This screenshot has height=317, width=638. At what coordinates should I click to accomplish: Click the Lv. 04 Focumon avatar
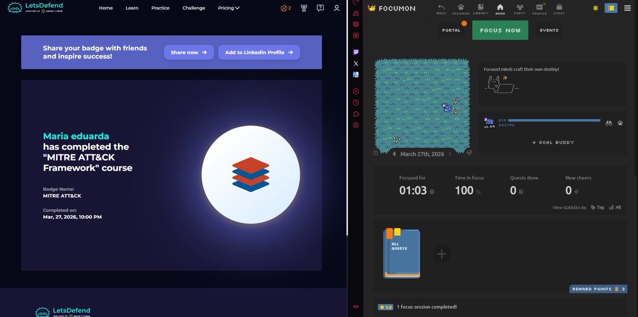pos(489,122)
